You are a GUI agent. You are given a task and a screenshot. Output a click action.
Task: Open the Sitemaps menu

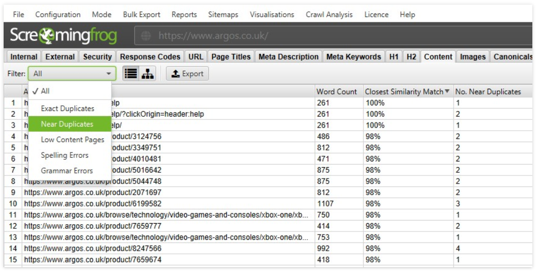click(x=223, y=15)
